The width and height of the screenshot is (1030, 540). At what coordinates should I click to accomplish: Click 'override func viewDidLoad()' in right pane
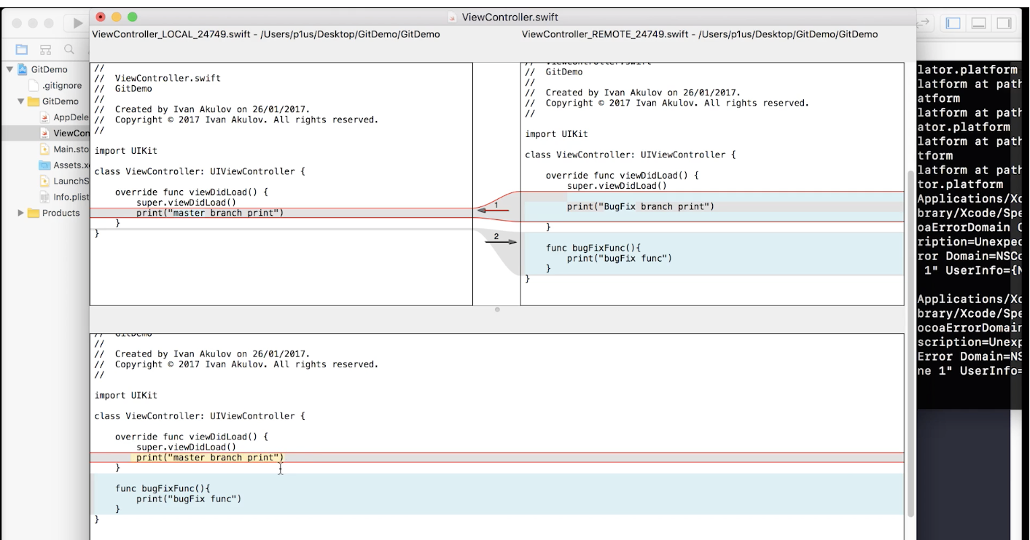tap(623, 176)
